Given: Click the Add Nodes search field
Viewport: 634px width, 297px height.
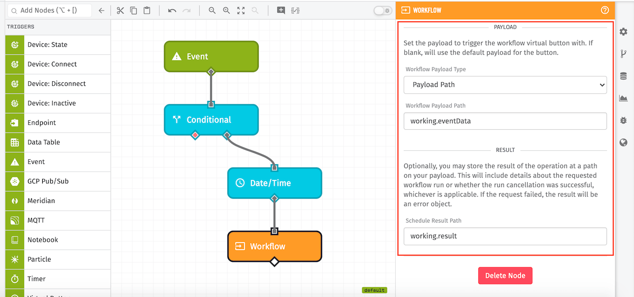Looking at the screenshot, I should pos(49,11).
